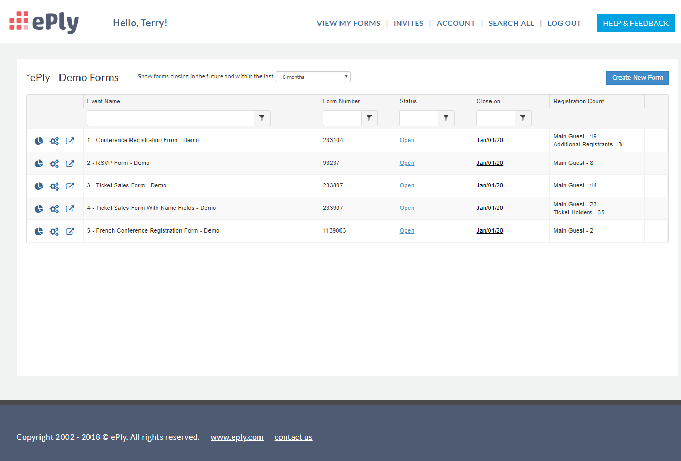Open reports pie chart icon for RSVP Form
681x461 pixels.
38,164
